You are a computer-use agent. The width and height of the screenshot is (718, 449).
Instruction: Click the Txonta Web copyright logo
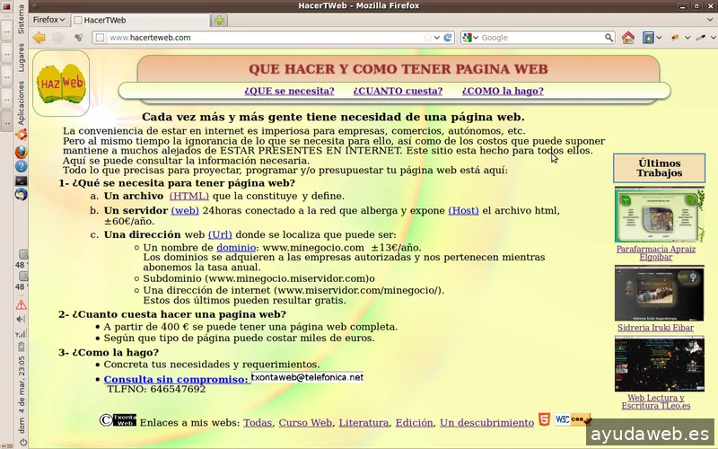click(x=118, y=419)
